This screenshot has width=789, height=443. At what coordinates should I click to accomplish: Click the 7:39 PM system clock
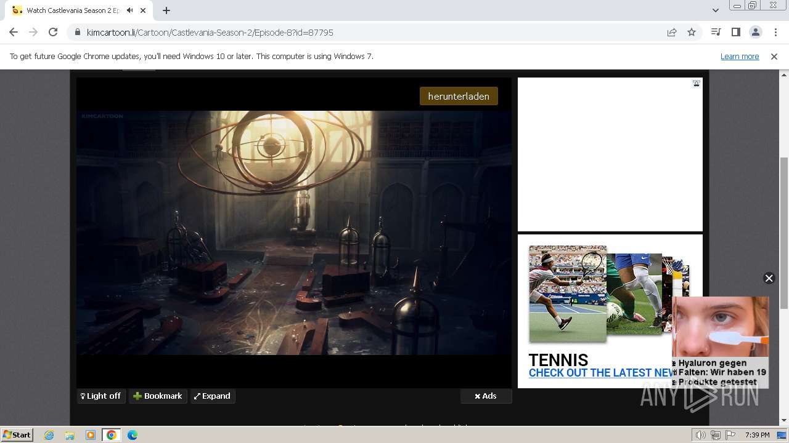point(758,435)
